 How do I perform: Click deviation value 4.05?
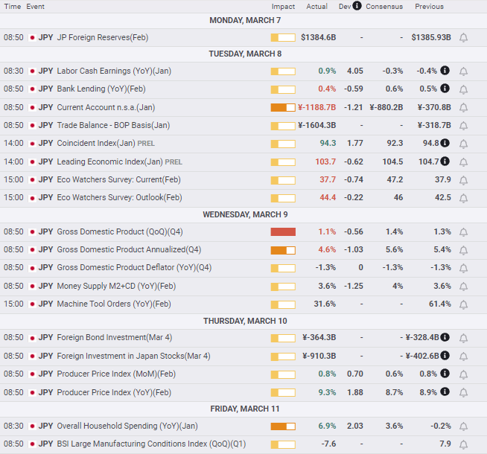click(355, 71)
